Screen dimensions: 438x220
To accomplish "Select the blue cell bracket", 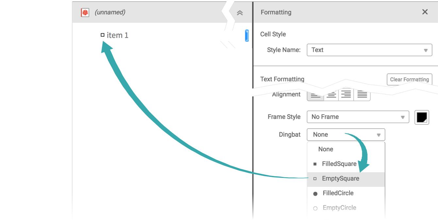I will [x=247, y=36].
